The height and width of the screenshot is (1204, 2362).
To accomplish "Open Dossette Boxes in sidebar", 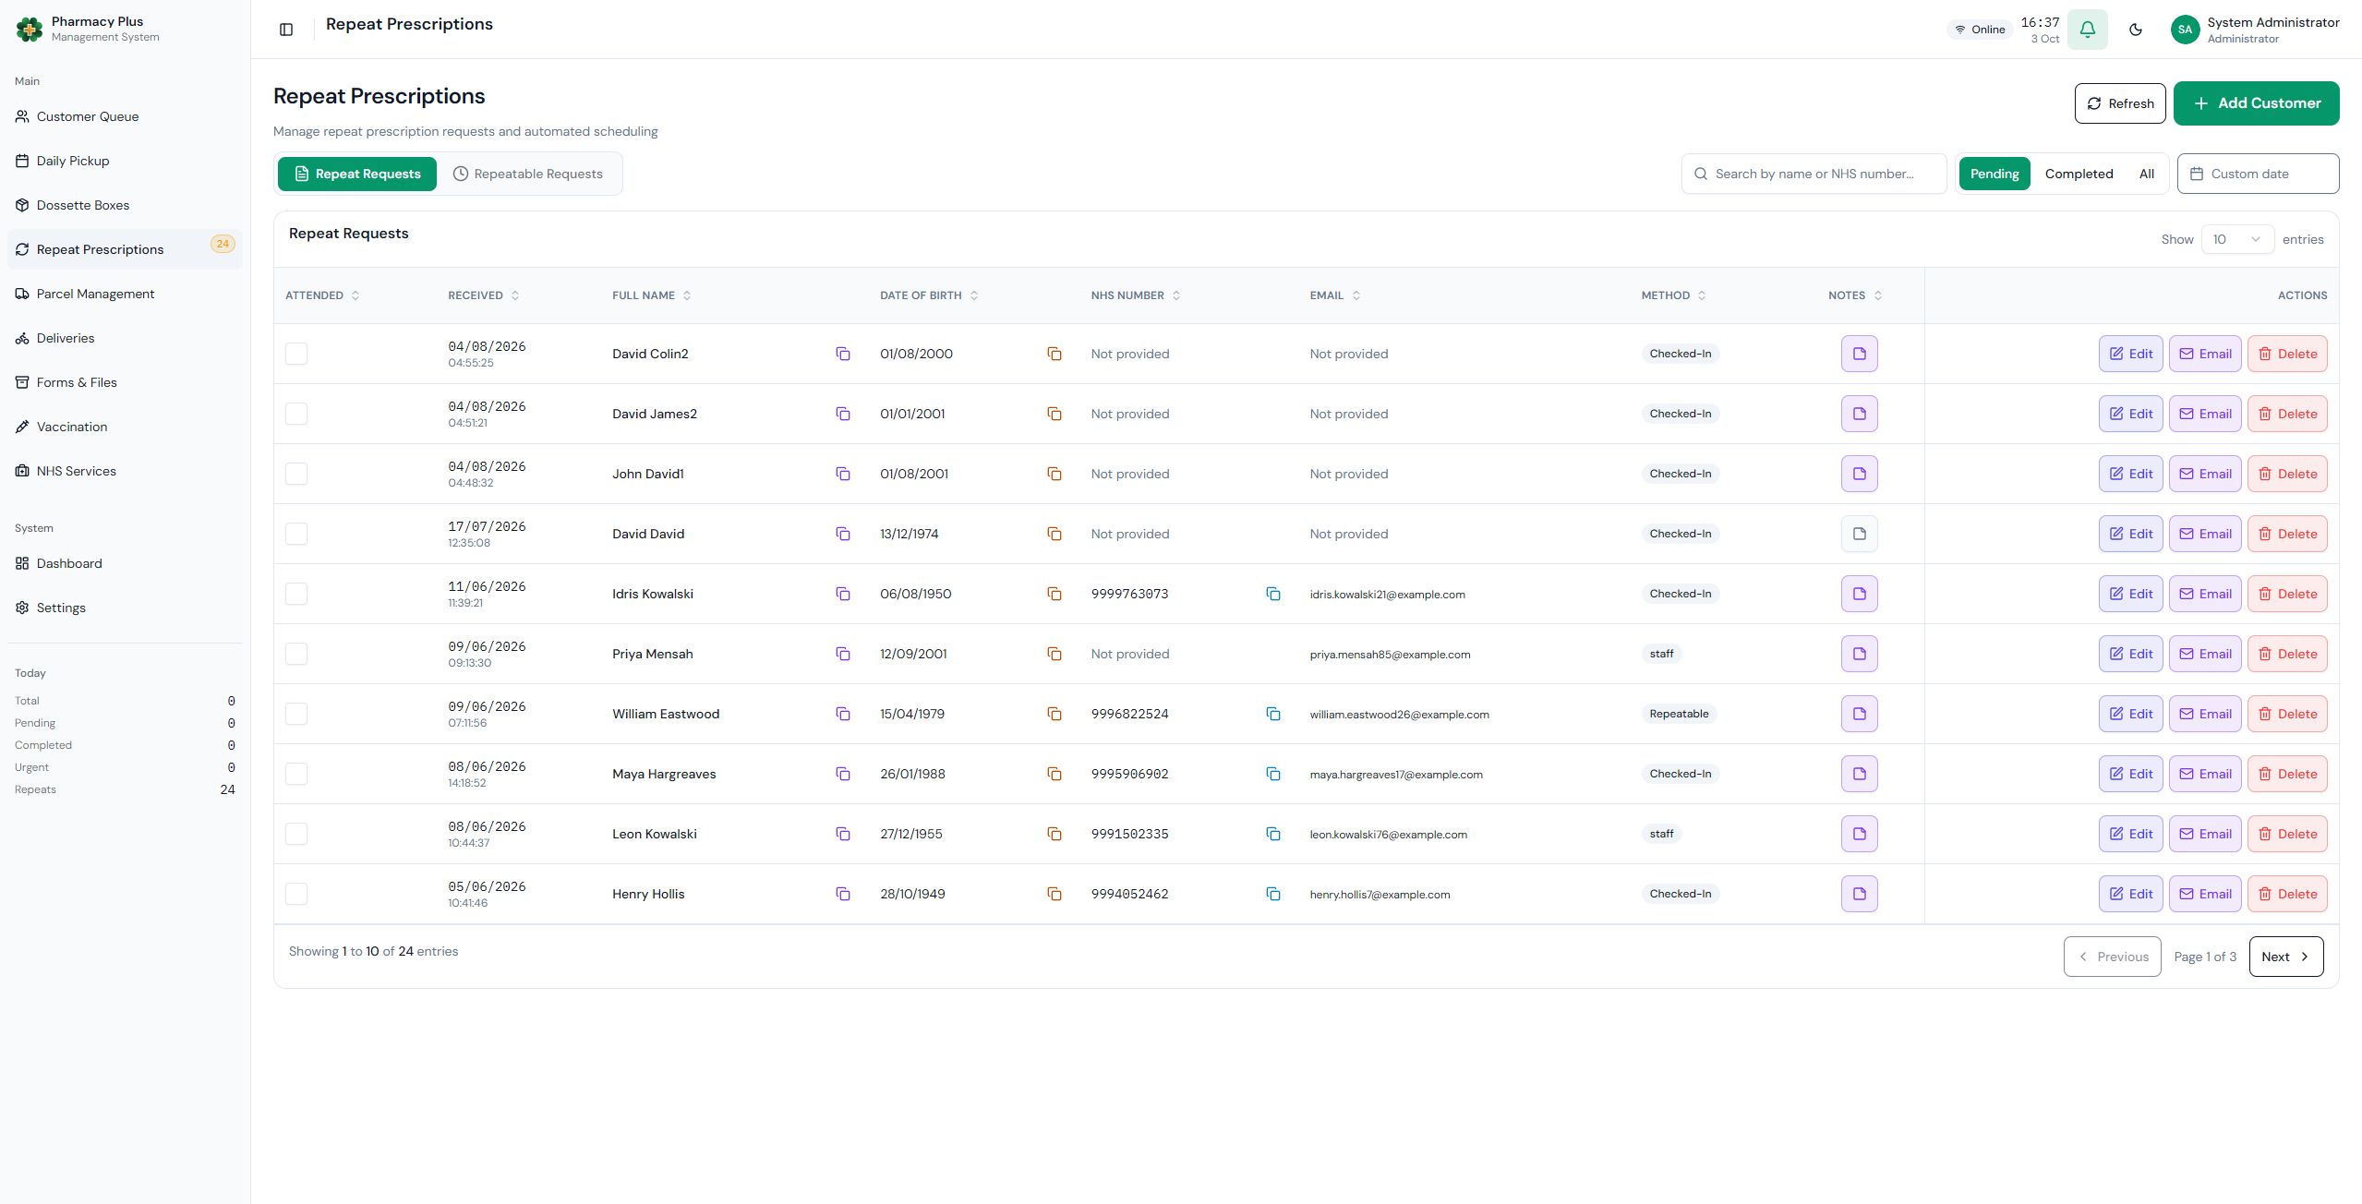I will 125,205.
